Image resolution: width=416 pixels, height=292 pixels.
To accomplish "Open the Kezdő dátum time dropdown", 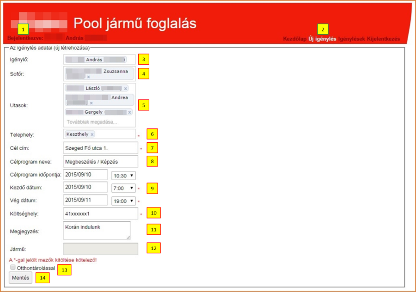I will (124, 189).
